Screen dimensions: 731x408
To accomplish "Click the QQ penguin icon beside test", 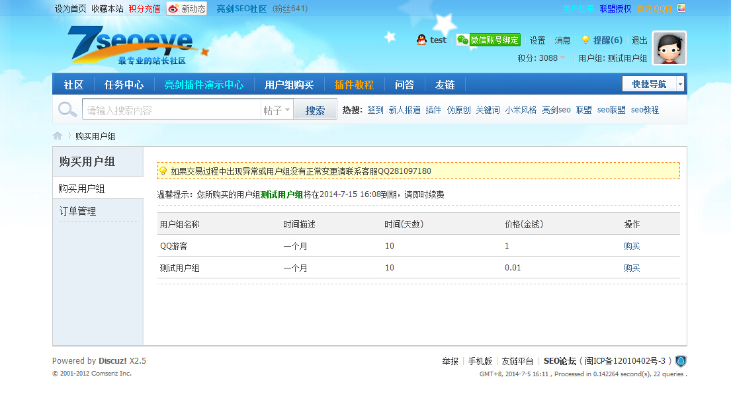I will [x=421, y=40].
